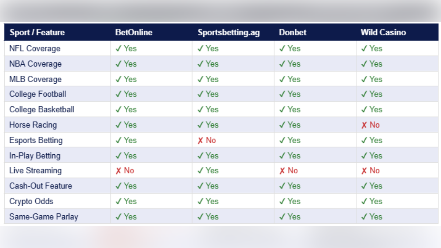Viewport: 441px width, 248px height.
Task: Click the red X for BetOnline Live Streaming
Action: pos(118,170)
